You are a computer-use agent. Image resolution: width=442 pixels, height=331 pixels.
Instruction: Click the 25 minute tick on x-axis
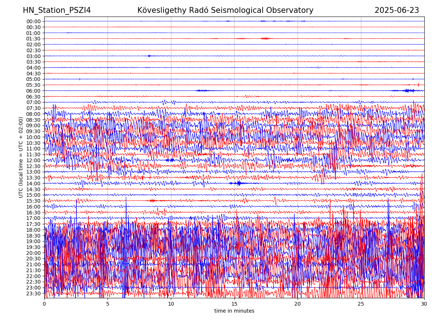point(361,304)
